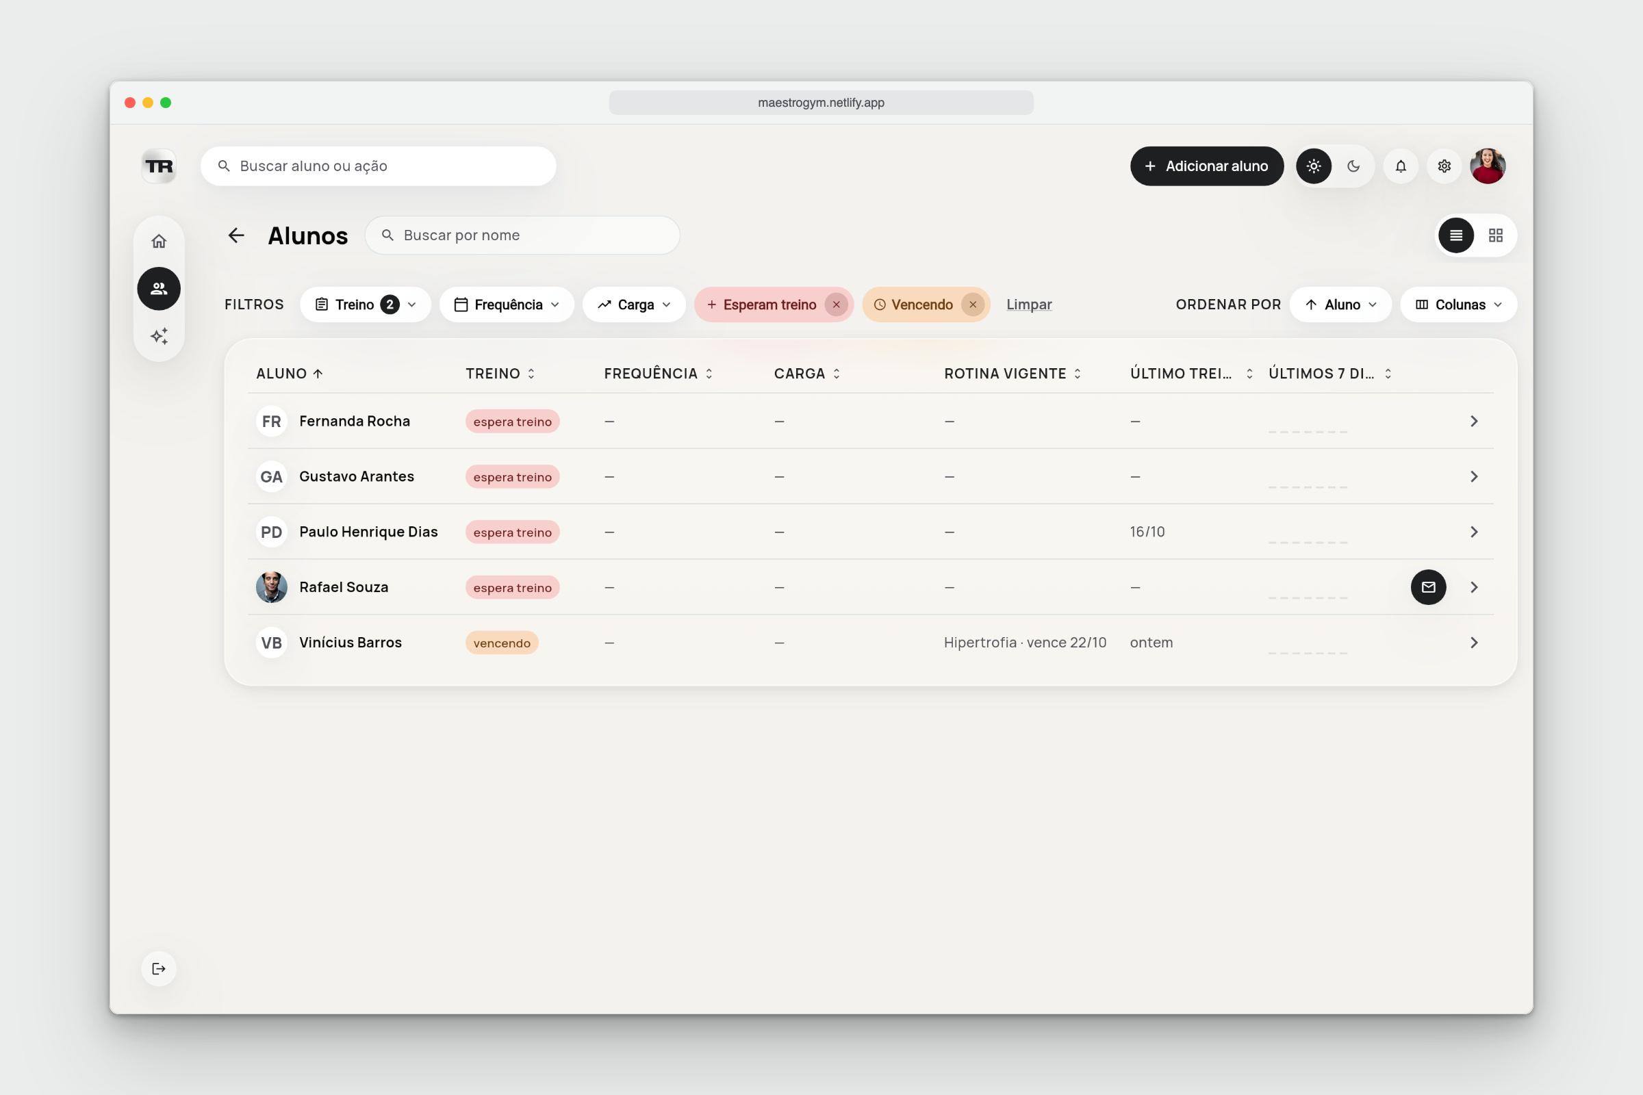Image resolution: width=1643 pixels, height=1095 pixels.
Task: Open Rafael Souza row chevron
Action: click(1474, 587)
